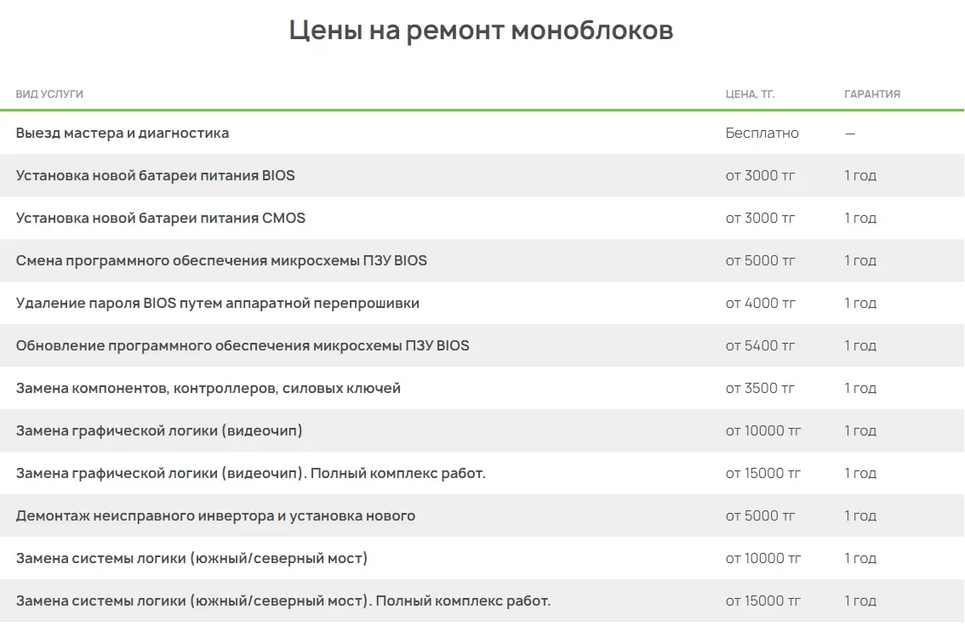This screenshot has width=965, height=632.
Task: Click 'Замена системы логики (южный/северный мост). Полный комплекс работ.'
Action: click(283, 601)
